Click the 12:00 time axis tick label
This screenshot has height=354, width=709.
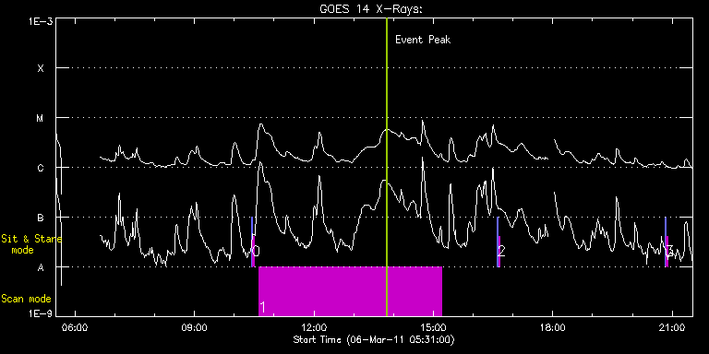click(314, 326)
